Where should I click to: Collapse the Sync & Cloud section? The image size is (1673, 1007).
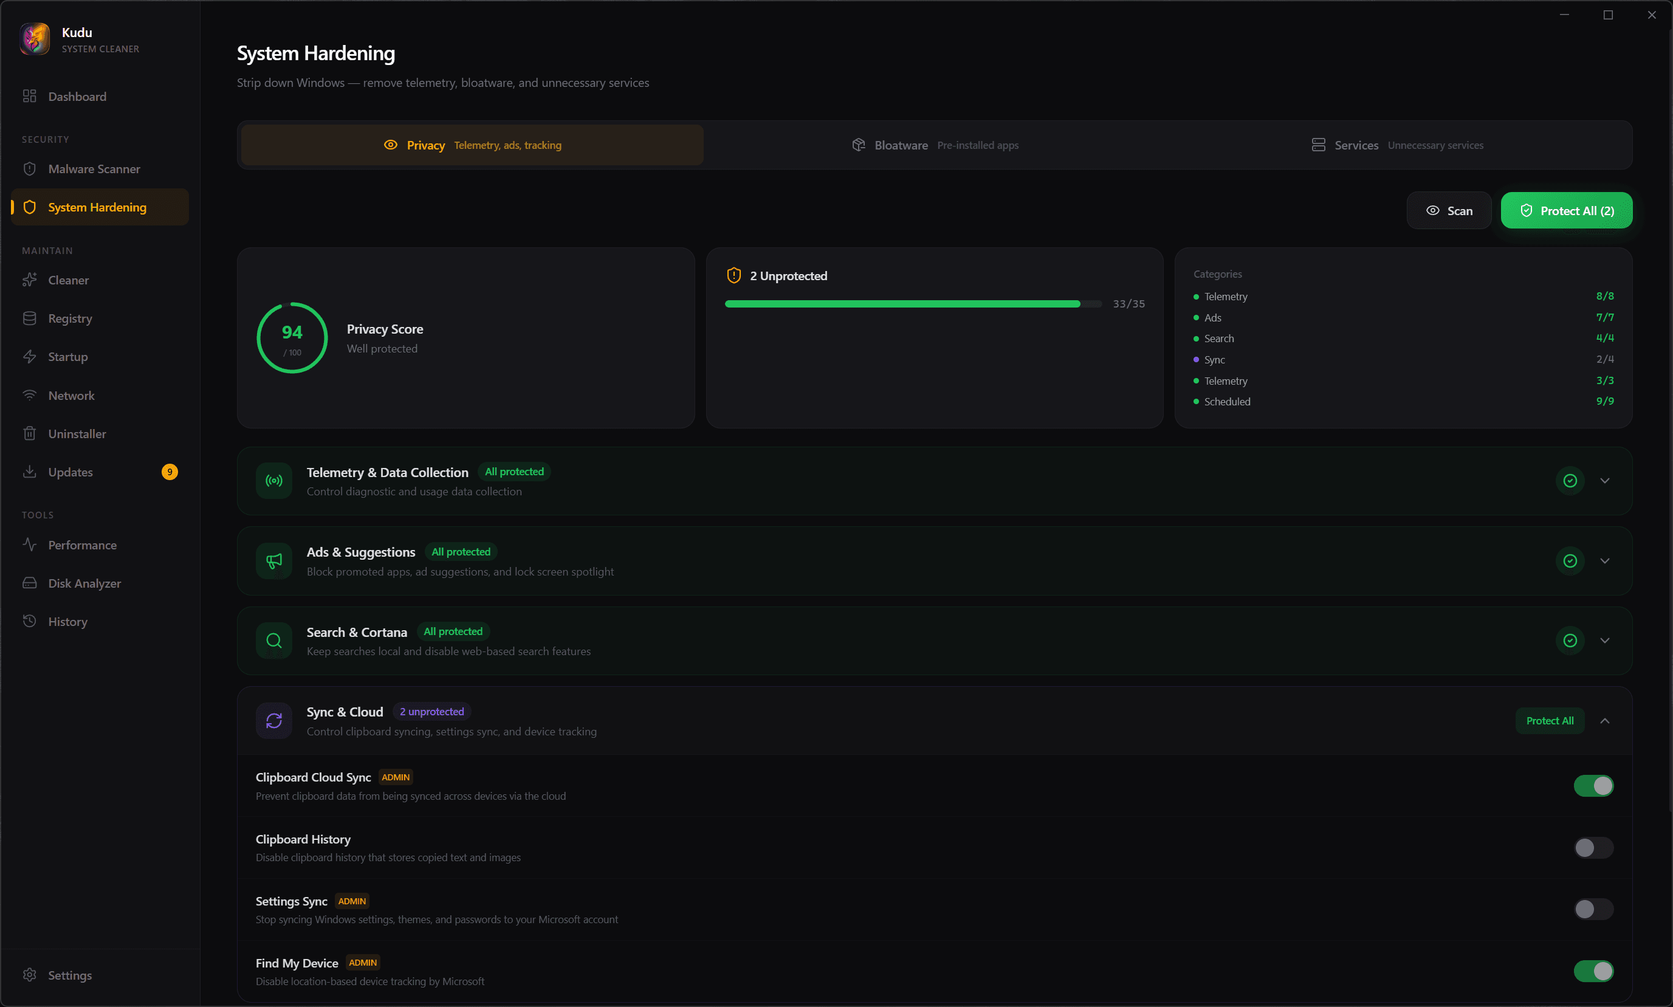point(1604,721)
